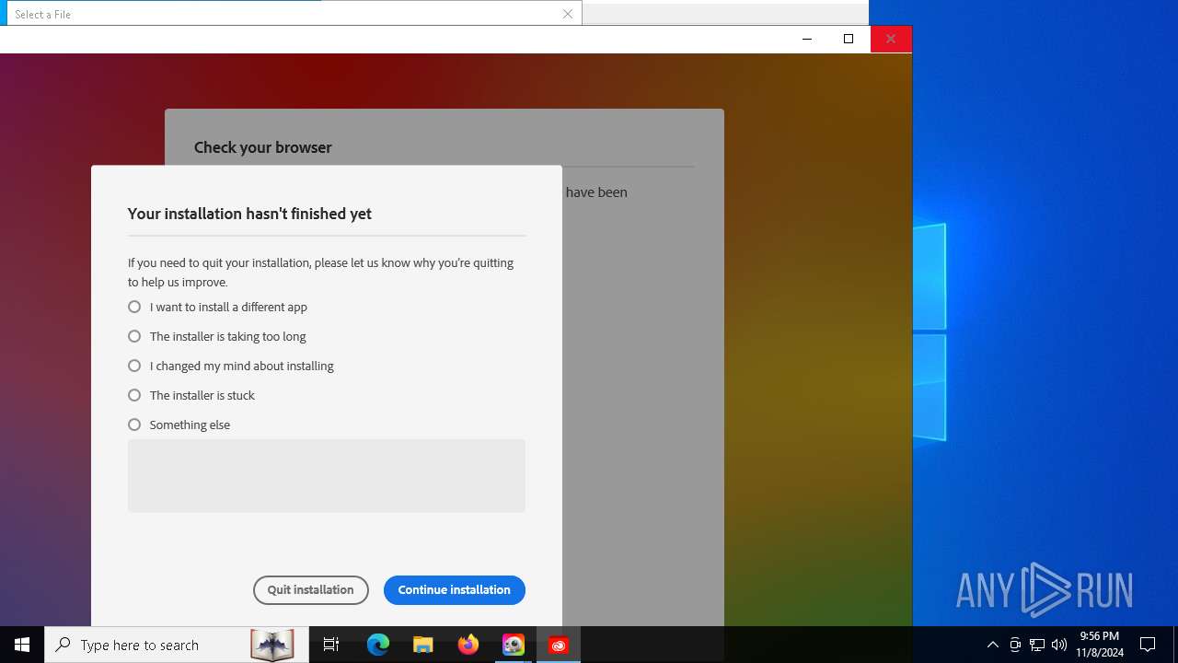
Task: Open the network tray icon
Action: (x=1037, y=645)
